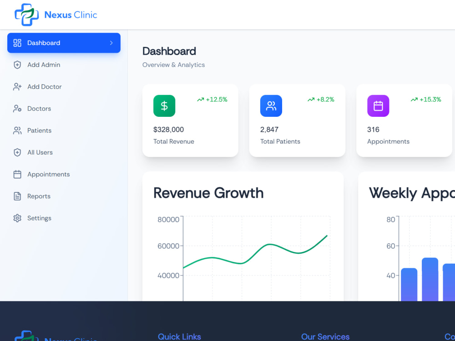
Task: Click the green dollar Total Revenue icon
Action: point(164,106)
